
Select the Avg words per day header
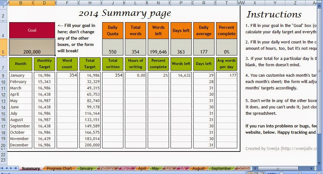pos(227,64)
